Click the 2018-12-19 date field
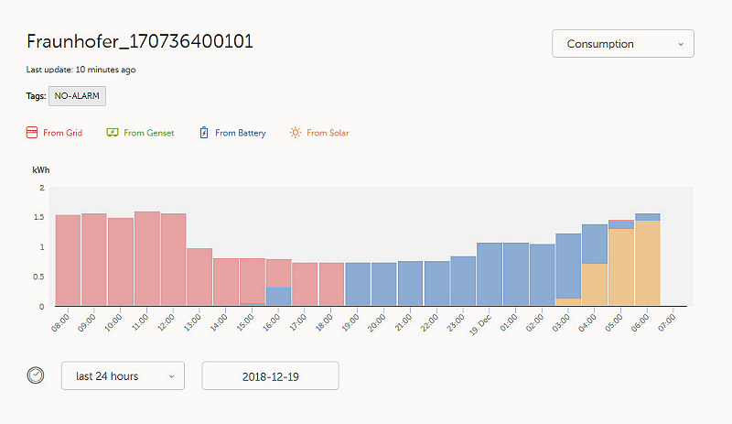Screen dimensions: 732x424 [270, 375]
